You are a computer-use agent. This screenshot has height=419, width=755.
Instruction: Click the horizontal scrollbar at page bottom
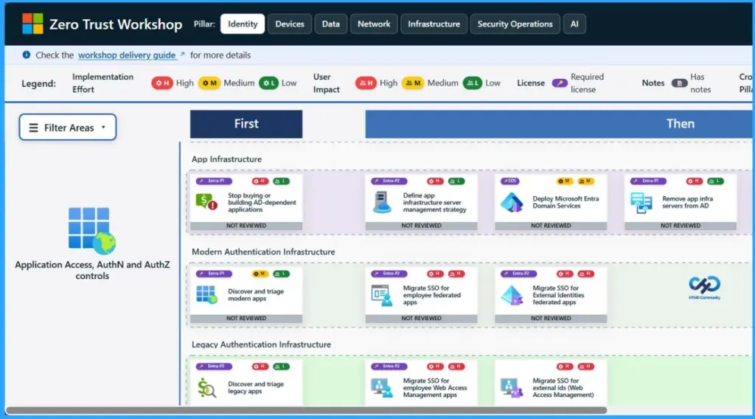point(306,410)
